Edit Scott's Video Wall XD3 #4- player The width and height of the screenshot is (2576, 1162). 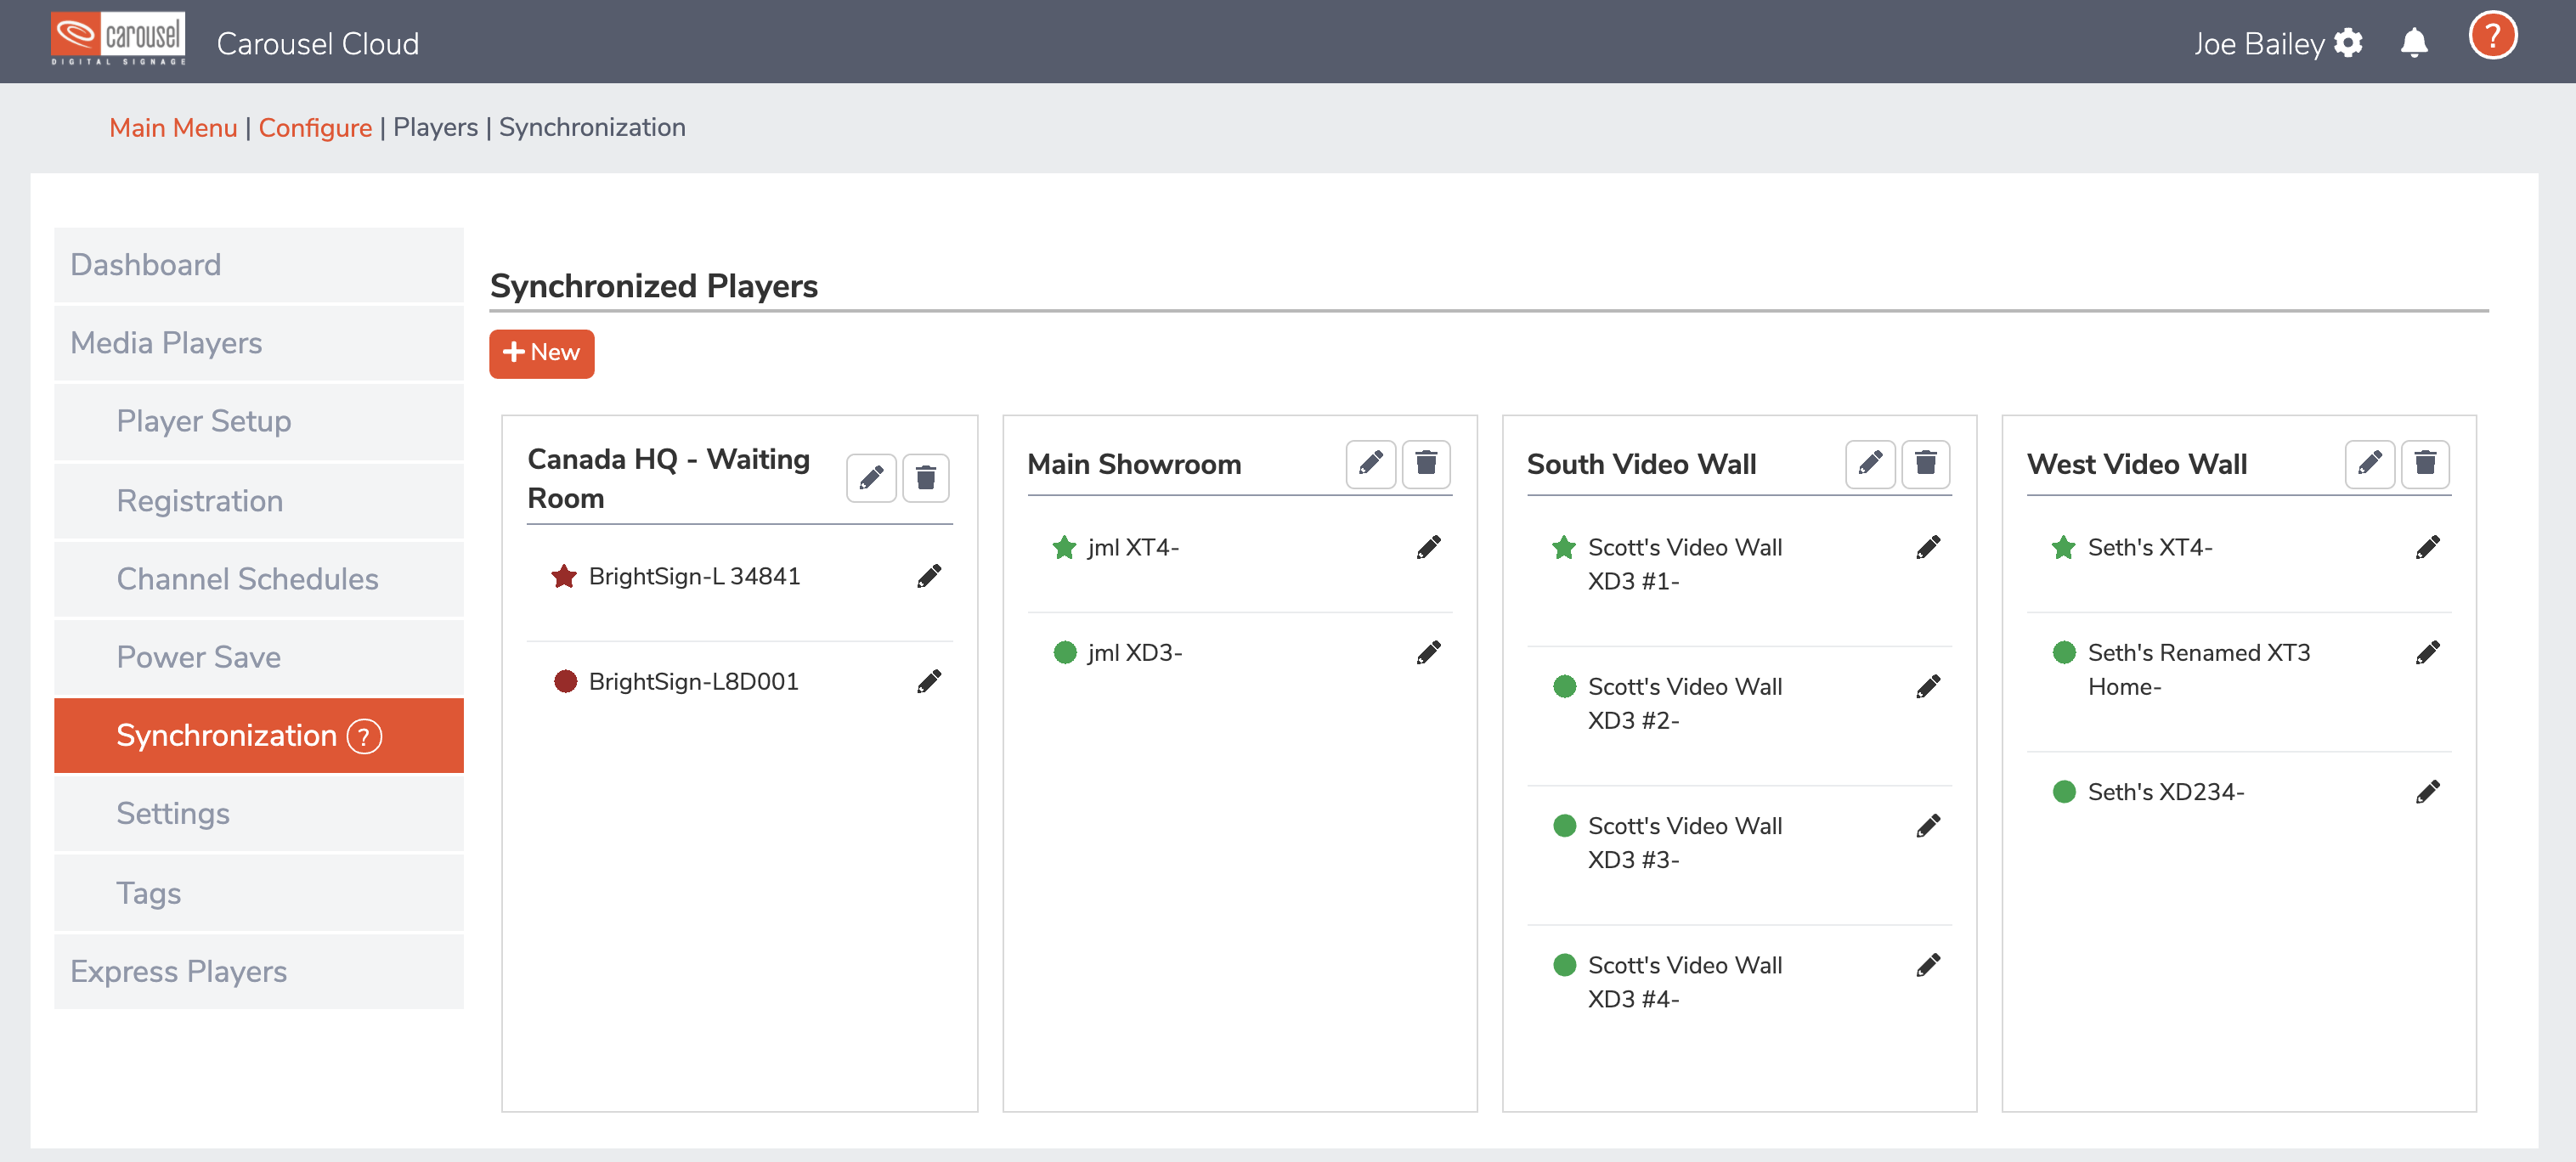coord(1928,964)
